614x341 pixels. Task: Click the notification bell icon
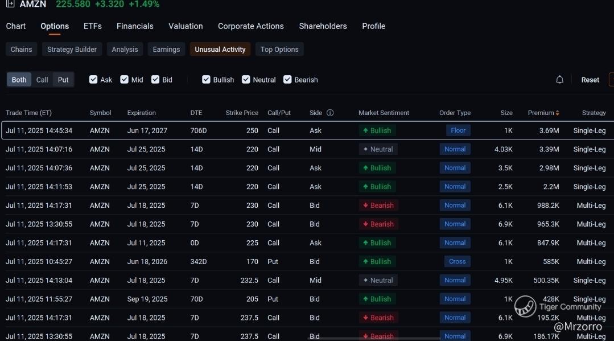(x=559, y=80)
